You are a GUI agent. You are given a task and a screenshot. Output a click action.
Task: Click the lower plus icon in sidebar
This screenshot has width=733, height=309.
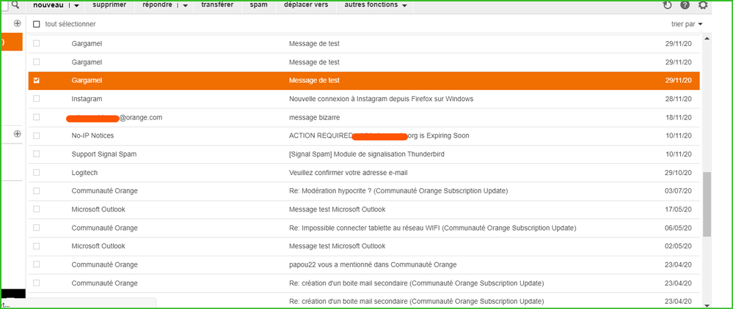coord(17,134)
